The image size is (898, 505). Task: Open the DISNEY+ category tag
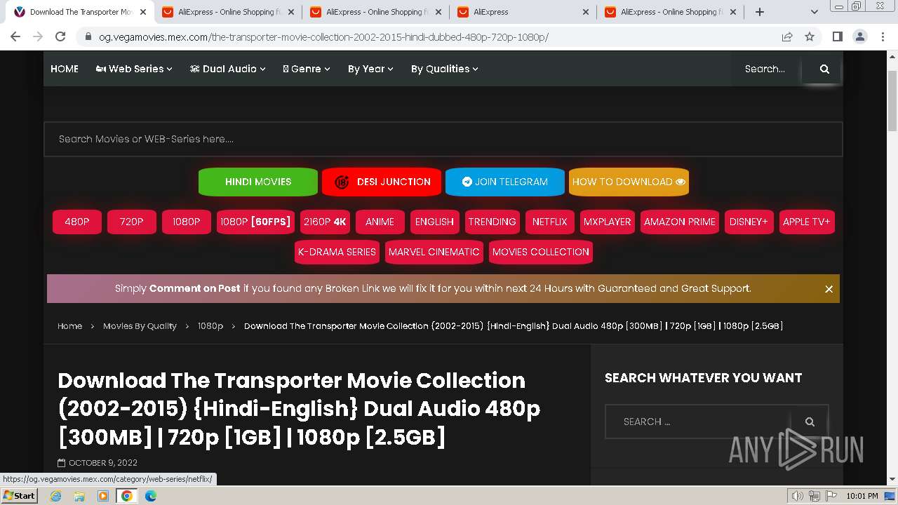tap(749, 222)
